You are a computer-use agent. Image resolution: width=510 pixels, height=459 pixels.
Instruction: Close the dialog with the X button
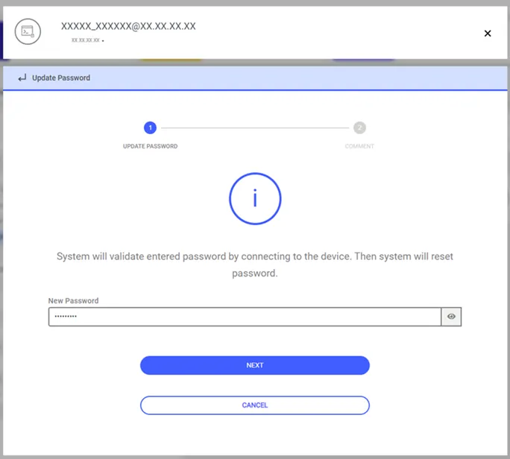click(x=487, y=33)
